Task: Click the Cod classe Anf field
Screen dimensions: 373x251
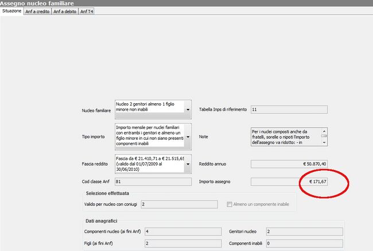Action: click(x=152, y=182)
